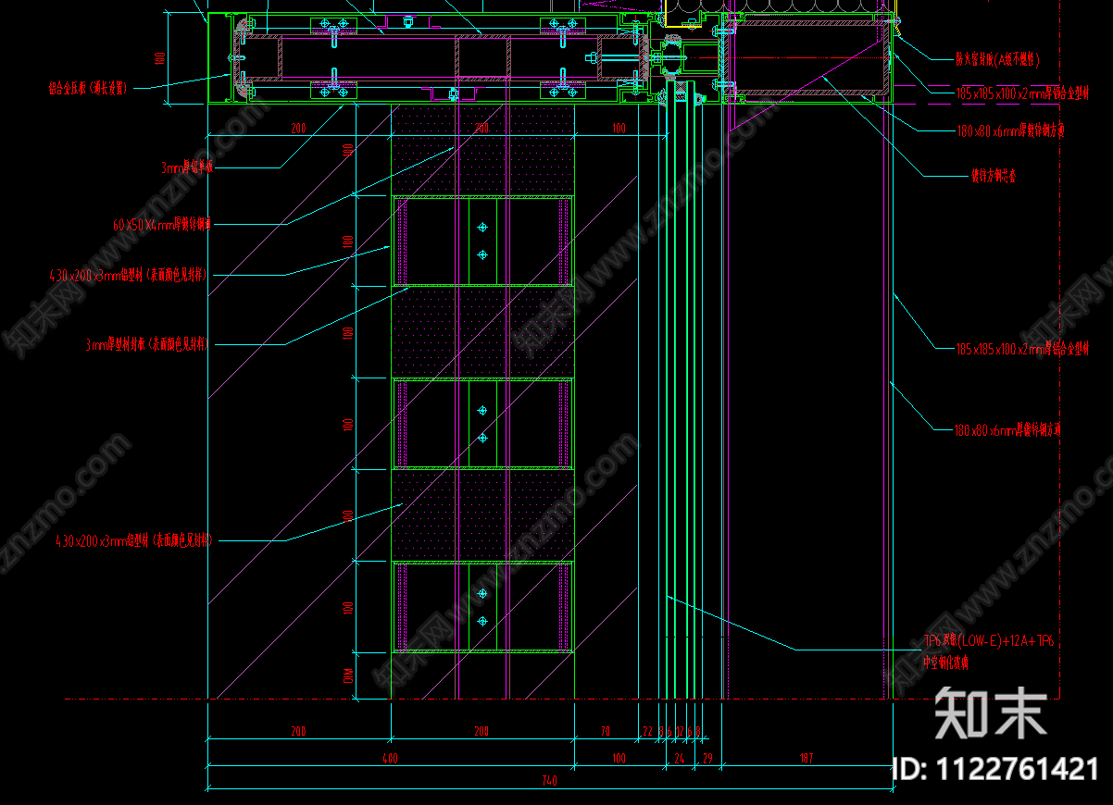The height and width of the screenshot is (805, 1113).
Task: Pick the '29' dimension value
Action: [708, 759]
